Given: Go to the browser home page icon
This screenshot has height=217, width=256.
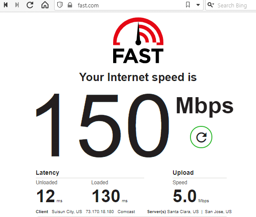Looking at the screenshot, I should coord(45,5).
